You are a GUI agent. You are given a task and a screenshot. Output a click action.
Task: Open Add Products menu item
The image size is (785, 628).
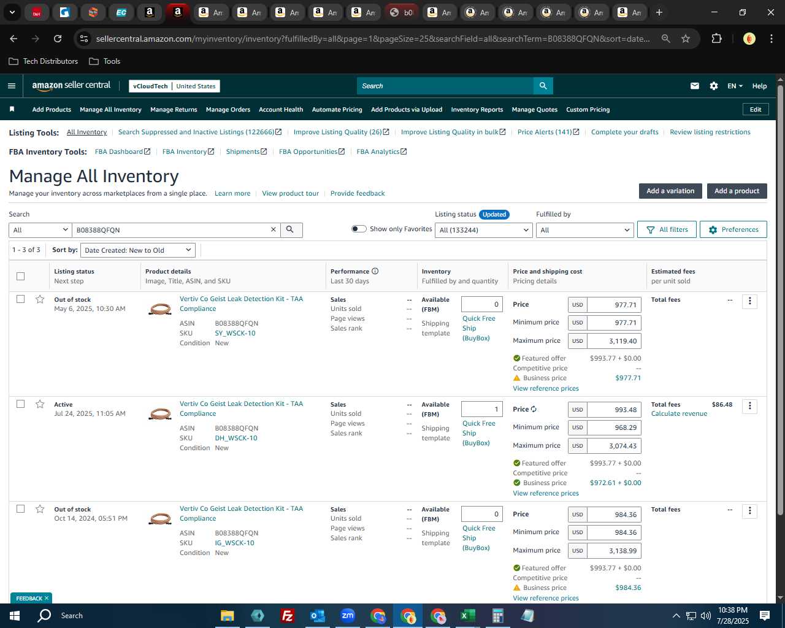52,109
